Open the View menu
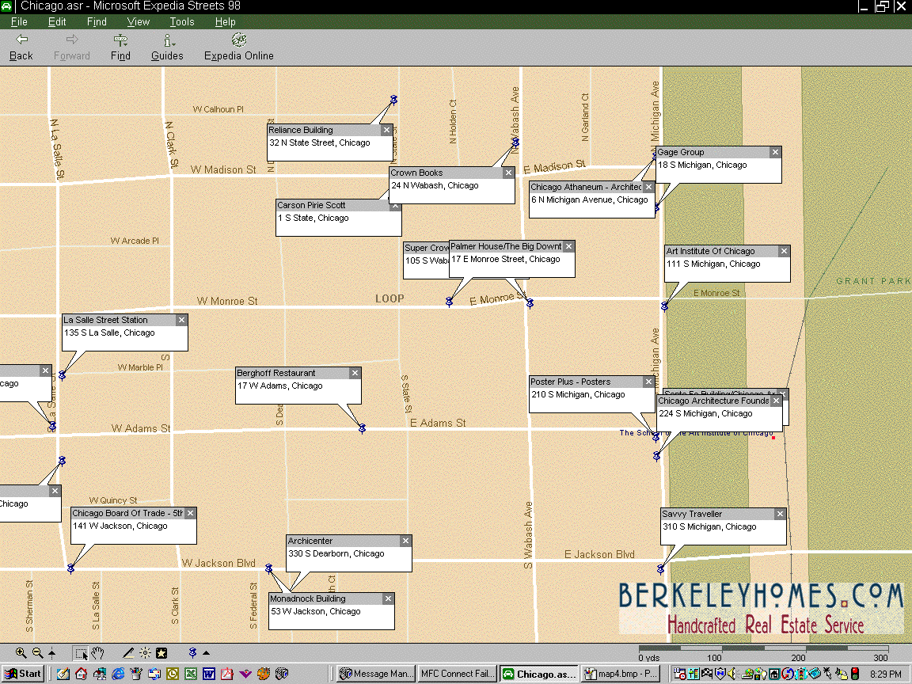 pyautogui.click(x=138, y=22)
